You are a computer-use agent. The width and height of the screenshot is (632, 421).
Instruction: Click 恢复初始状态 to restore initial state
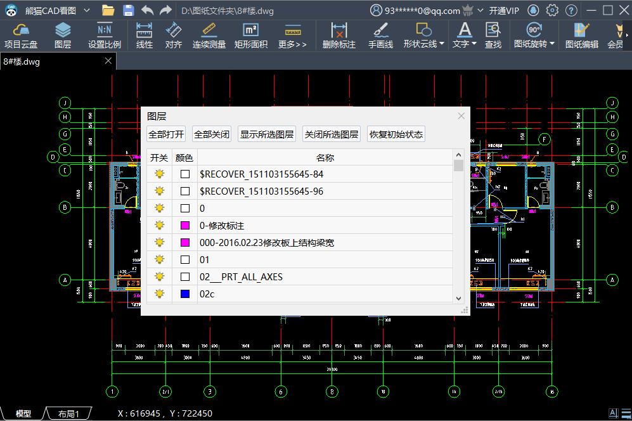click(x=396, y=134)
